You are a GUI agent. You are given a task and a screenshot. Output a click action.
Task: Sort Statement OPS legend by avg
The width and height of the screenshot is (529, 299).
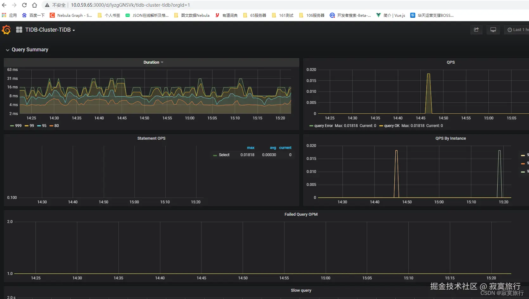[x=273, y=148]
